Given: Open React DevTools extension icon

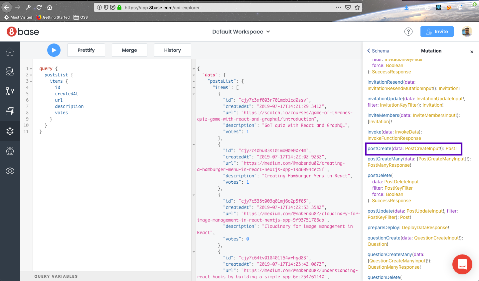Looking at the screenshot, I should pyautogui.click(x=438, y=7).
